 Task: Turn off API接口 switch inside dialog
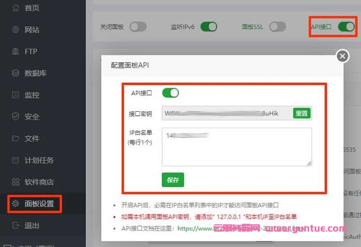pos(170,93)
